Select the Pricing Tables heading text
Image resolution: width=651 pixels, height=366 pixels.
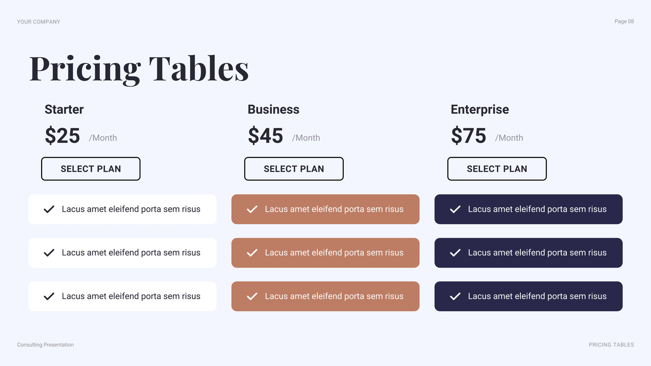[x=139, y=69]
